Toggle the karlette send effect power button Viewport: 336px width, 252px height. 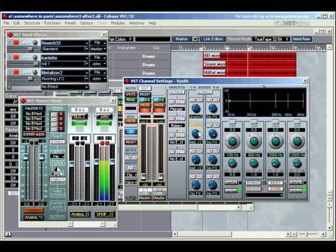pos(16,57)
